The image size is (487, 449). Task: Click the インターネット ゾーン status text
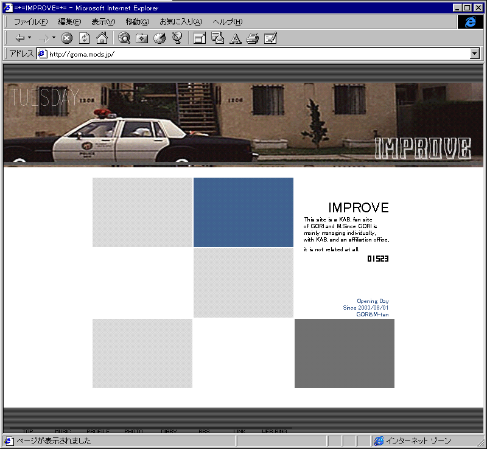(x=418, y=441)
